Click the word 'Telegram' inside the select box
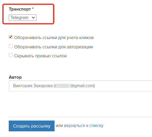This screenshot has width=152, height=137. pos(19,18)
